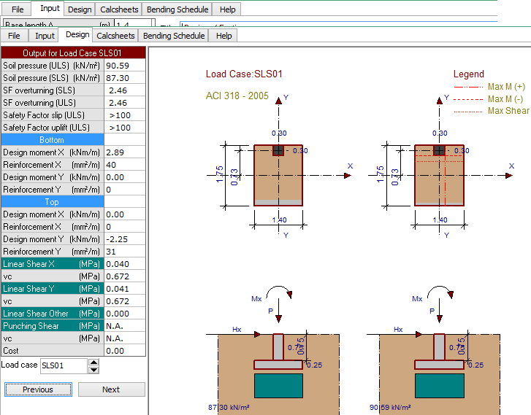Open the Help tab in the lower row
531x415 pixels.
coord(224,36)
